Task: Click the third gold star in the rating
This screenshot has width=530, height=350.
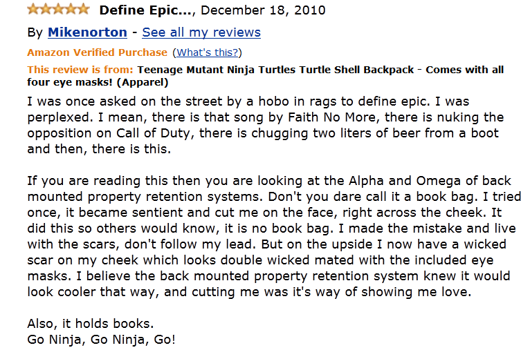Action: tap(58, 10)
